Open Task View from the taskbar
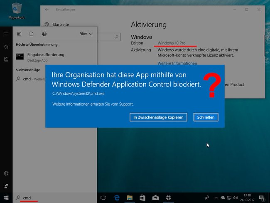270x203 pixels. click(103, 198)
